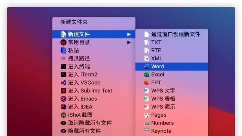242x136 pixels.
Task: Open the 常用目录 menu entry
Action: tap(94, 42)
